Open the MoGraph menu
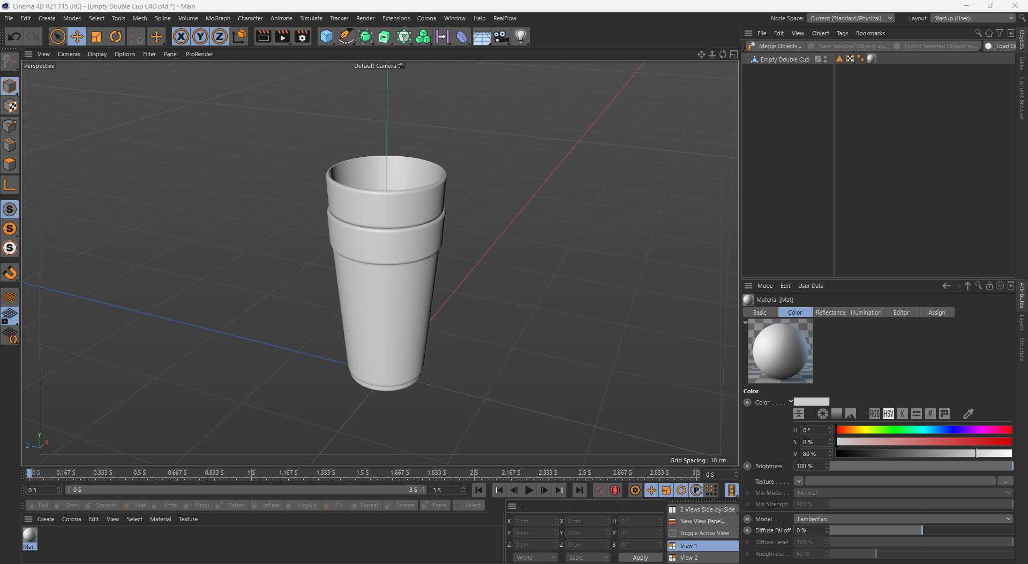1028x564 pixels. click(x=218, y=18)
